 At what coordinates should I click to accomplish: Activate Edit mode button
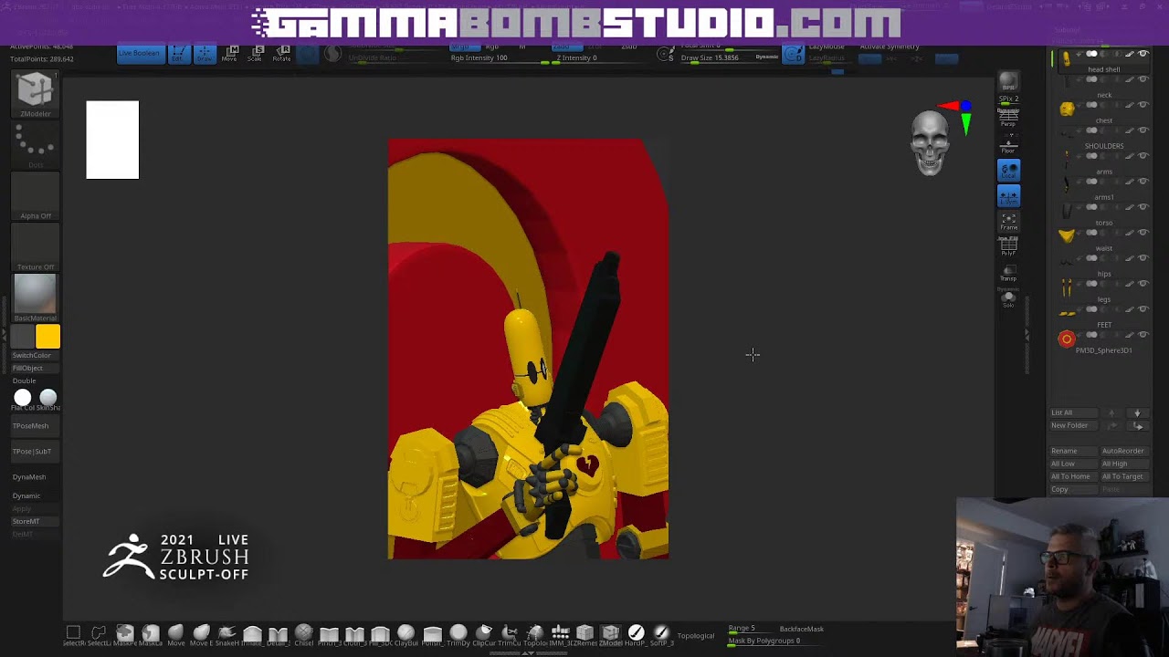178,53
